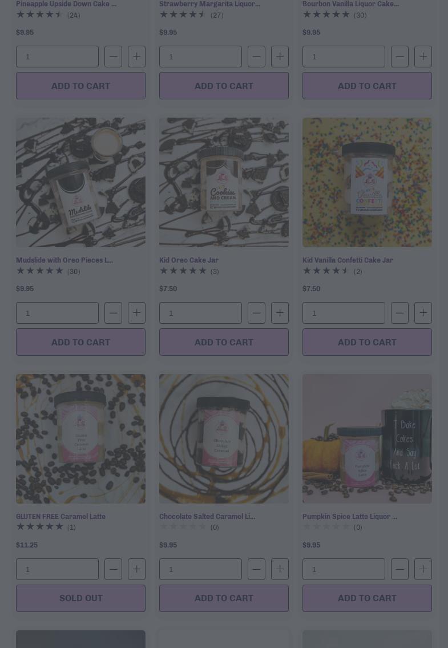
Task: Add Strawberry Margarita Liquor cake to cart
Action: pyautogui.click(x=224, y=86)
